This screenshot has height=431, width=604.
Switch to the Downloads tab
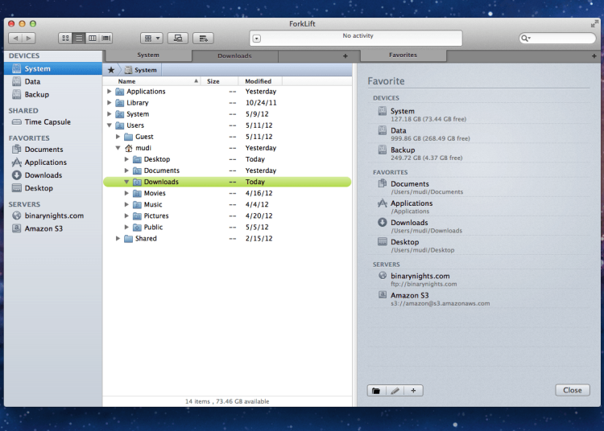234,55
